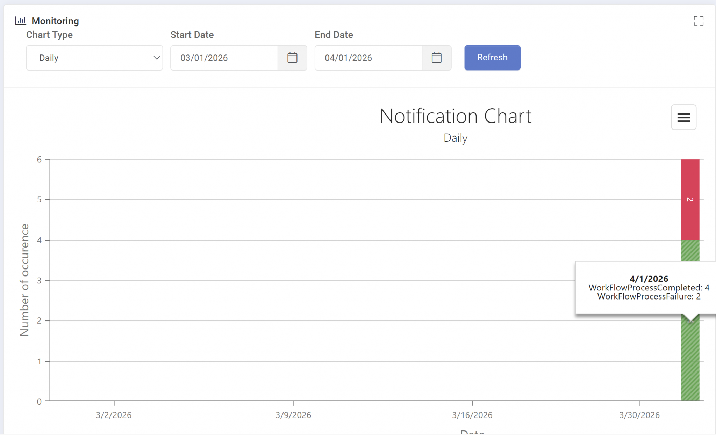The width and height of the screenshot is (716, 435).
Task: Click the Notification Chart title
Action: tap(456, 116)
